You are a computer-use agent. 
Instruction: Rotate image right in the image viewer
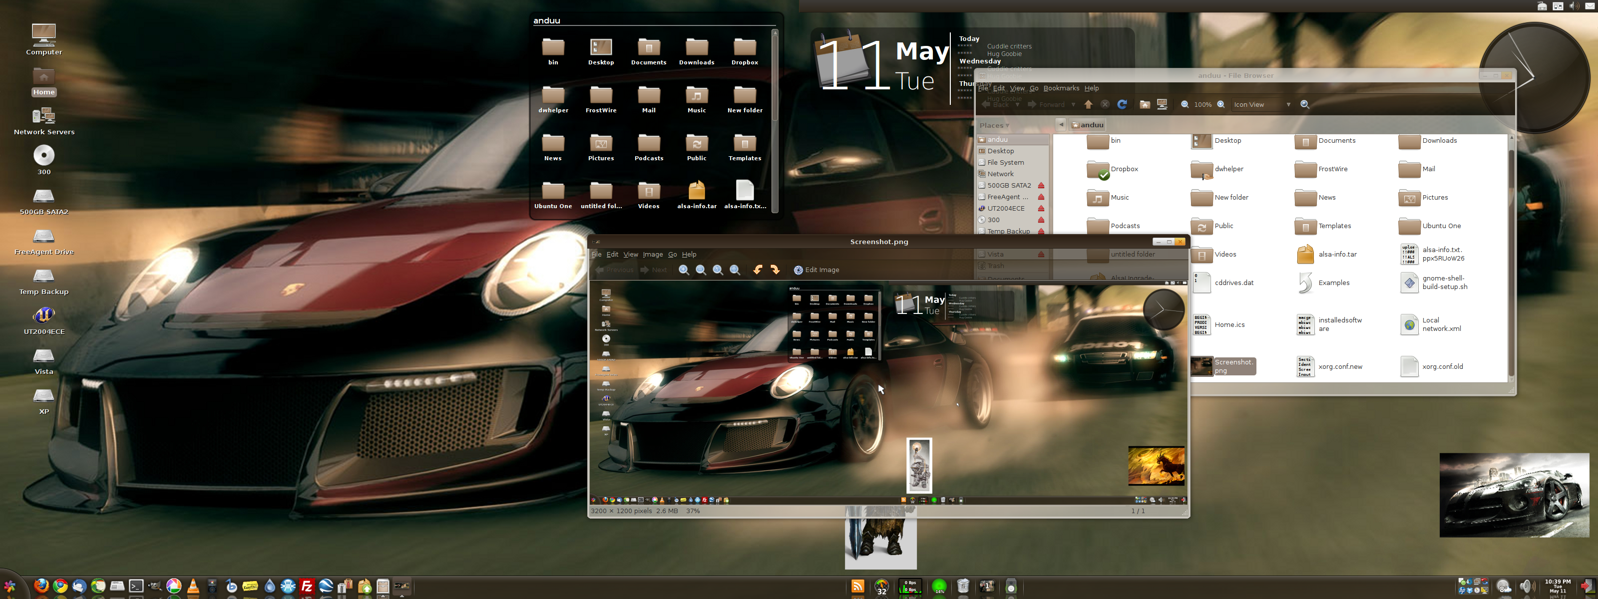pos(775,270)
